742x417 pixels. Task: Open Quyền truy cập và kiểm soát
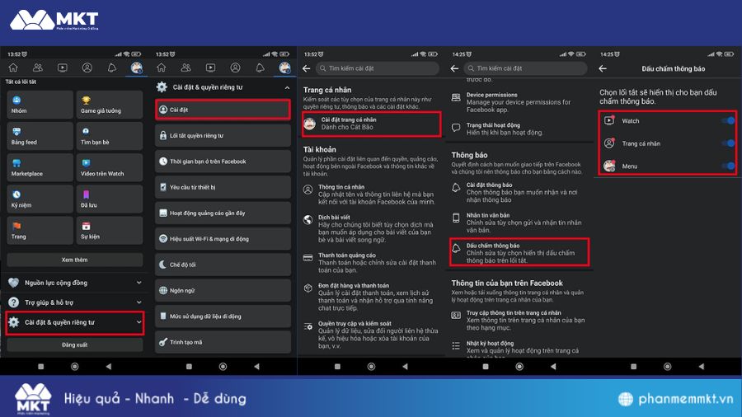[371, 335]
